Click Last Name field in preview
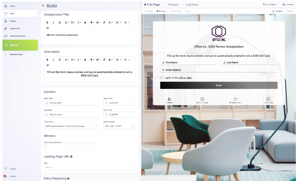The width and height of the screenshot is (298, 181). coord(249,62)
